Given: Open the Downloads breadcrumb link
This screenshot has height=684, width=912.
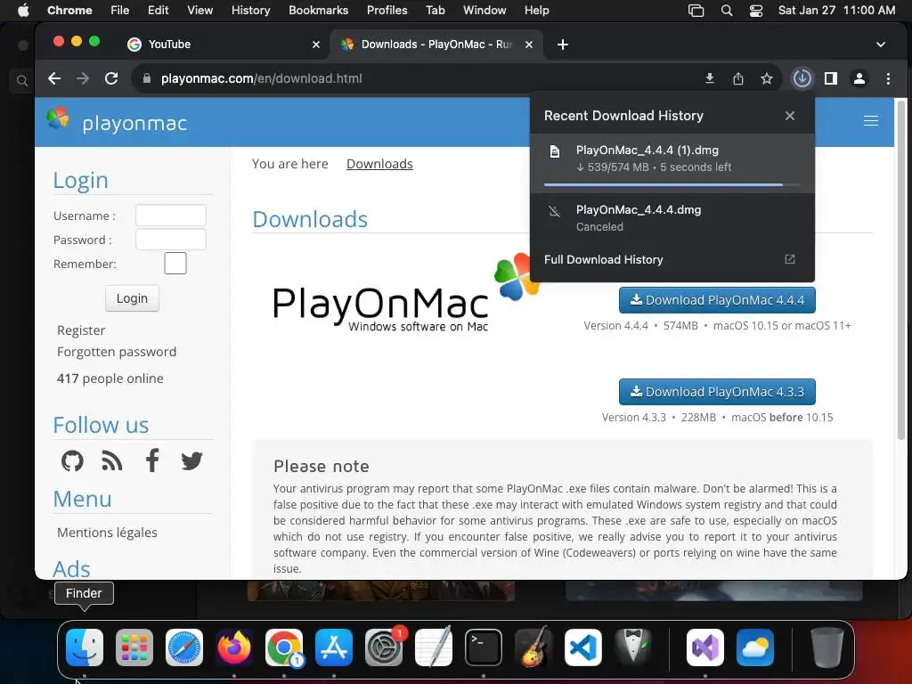Looking at the screenshot, I should [x=379, y=164].
